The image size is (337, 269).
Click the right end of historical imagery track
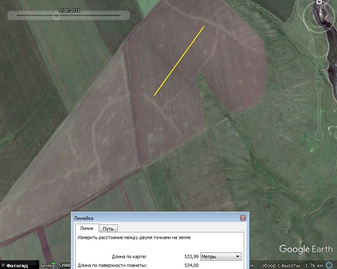(120, 15)
